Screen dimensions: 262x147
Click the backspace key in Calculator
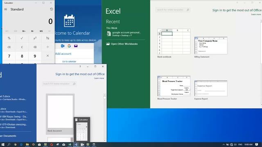pyautogui.click(x=35, y=47)
